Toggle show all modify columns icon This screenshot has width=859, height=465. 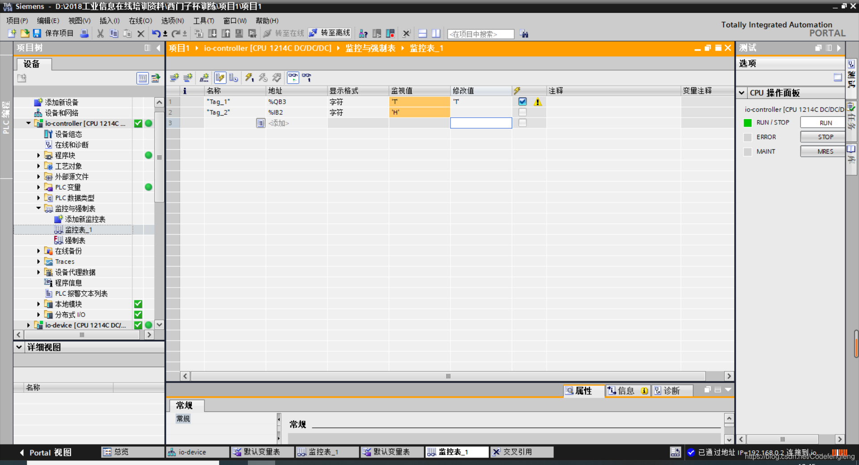tap(220, 78)
